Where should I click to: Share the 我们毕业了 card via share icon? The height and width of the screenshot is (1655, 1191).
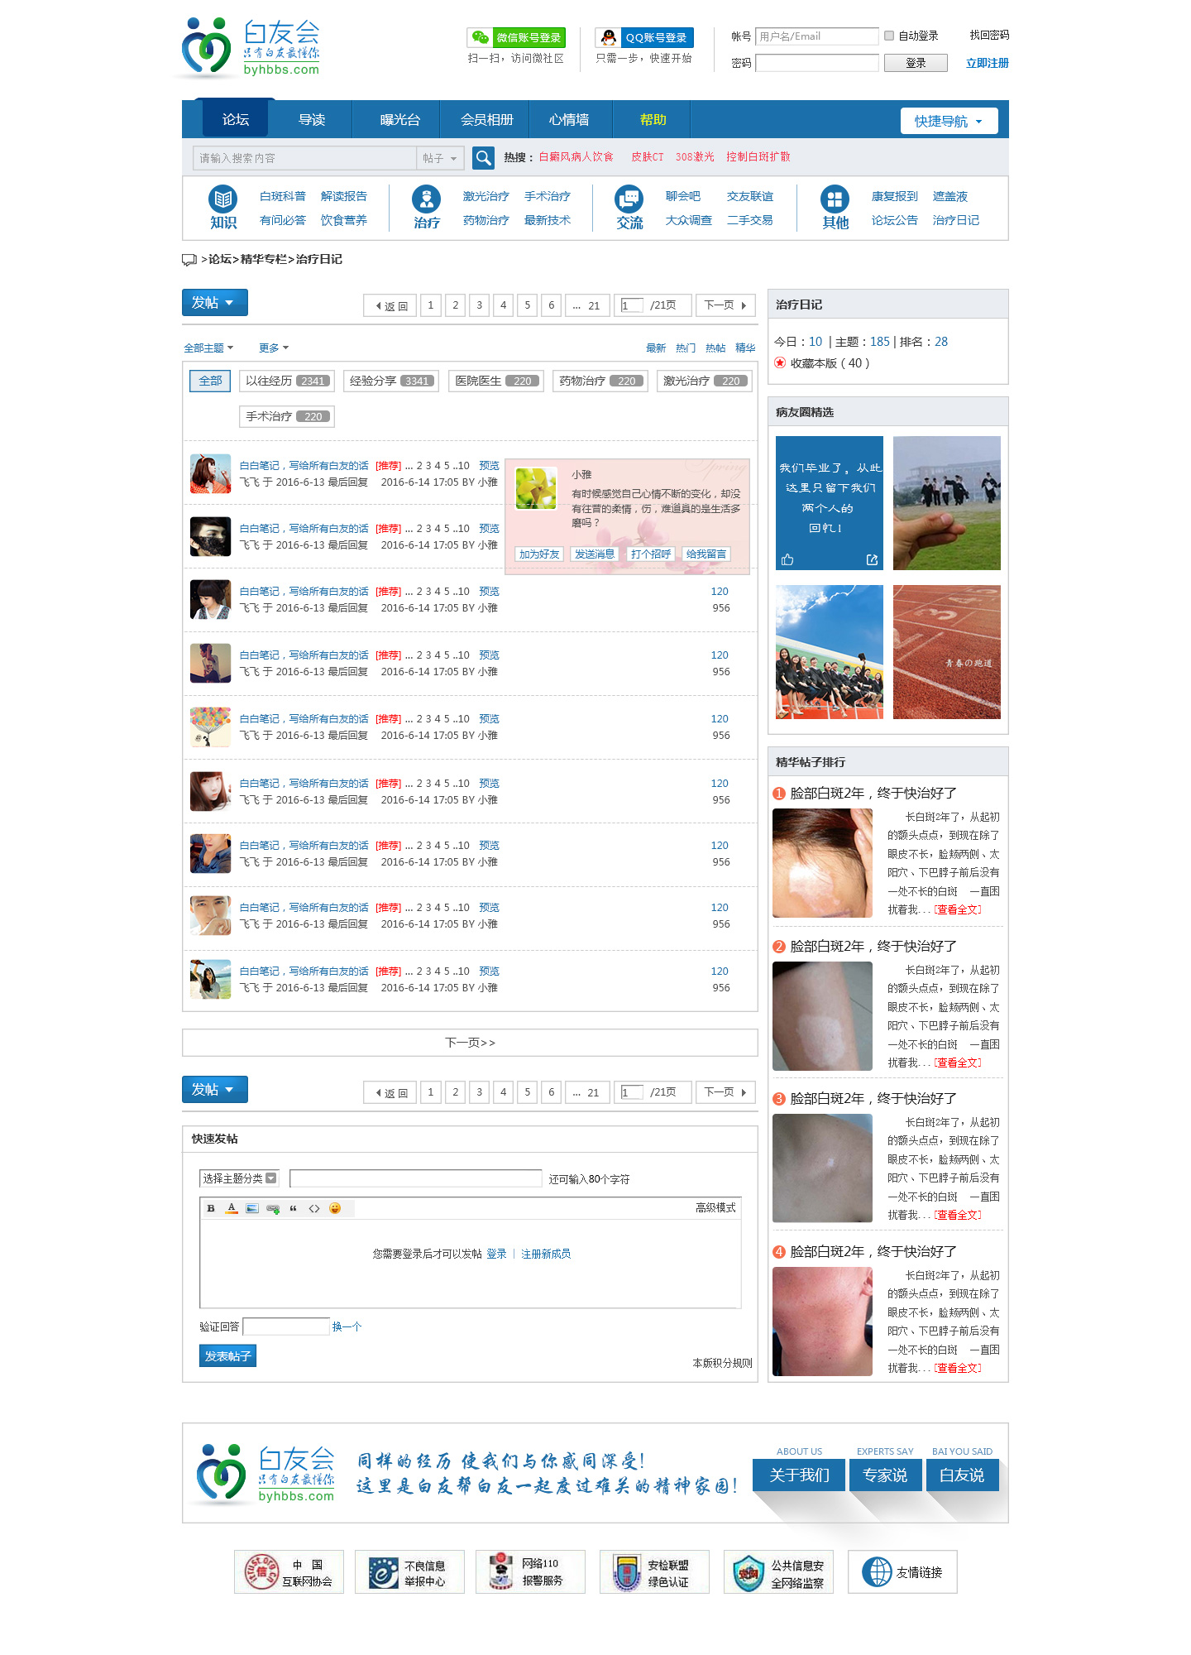point(872,559)
